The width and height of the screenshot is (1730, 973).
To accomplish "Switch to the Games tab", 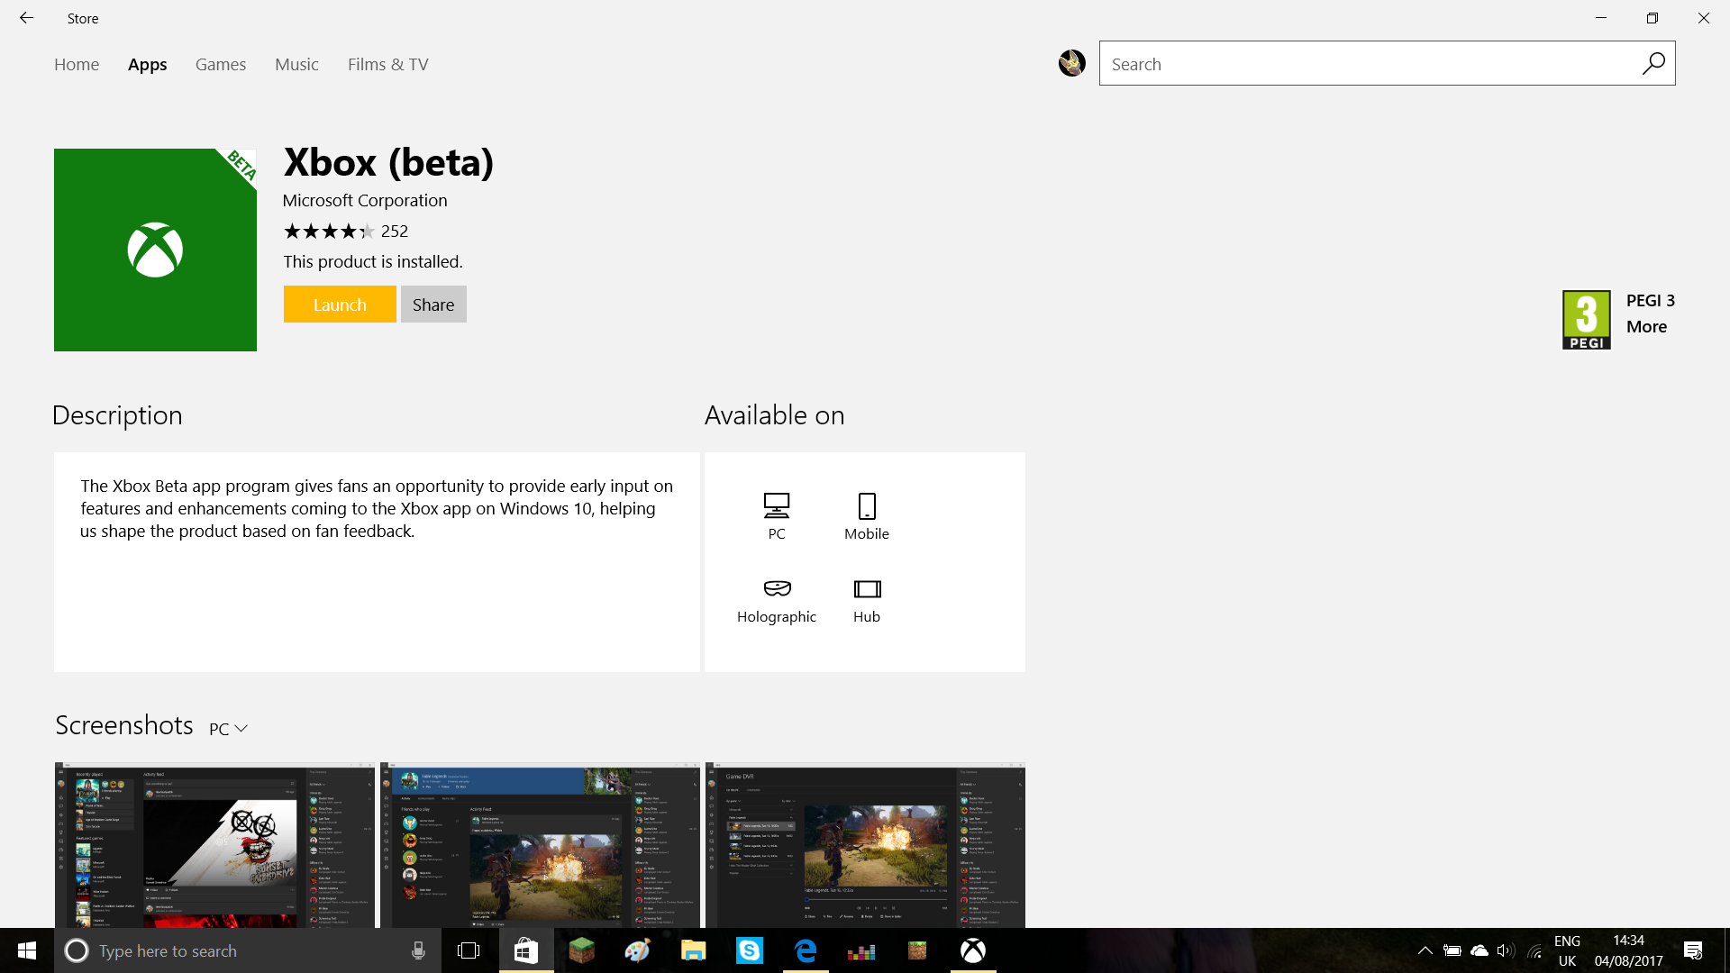I will point(221,64).
